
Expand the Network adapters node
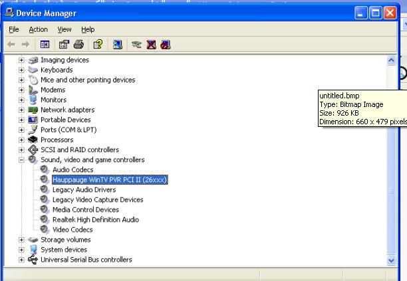click(21, 110)
